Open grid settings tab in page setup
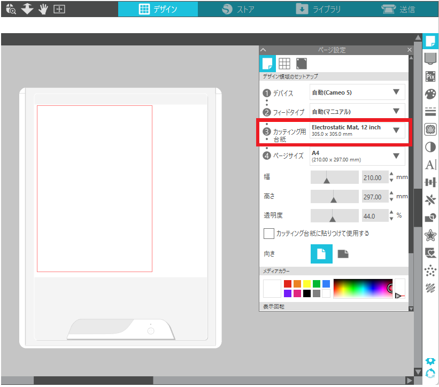This screenshot has width=439, height=387. pyautogui.click(x=284, y=64)
